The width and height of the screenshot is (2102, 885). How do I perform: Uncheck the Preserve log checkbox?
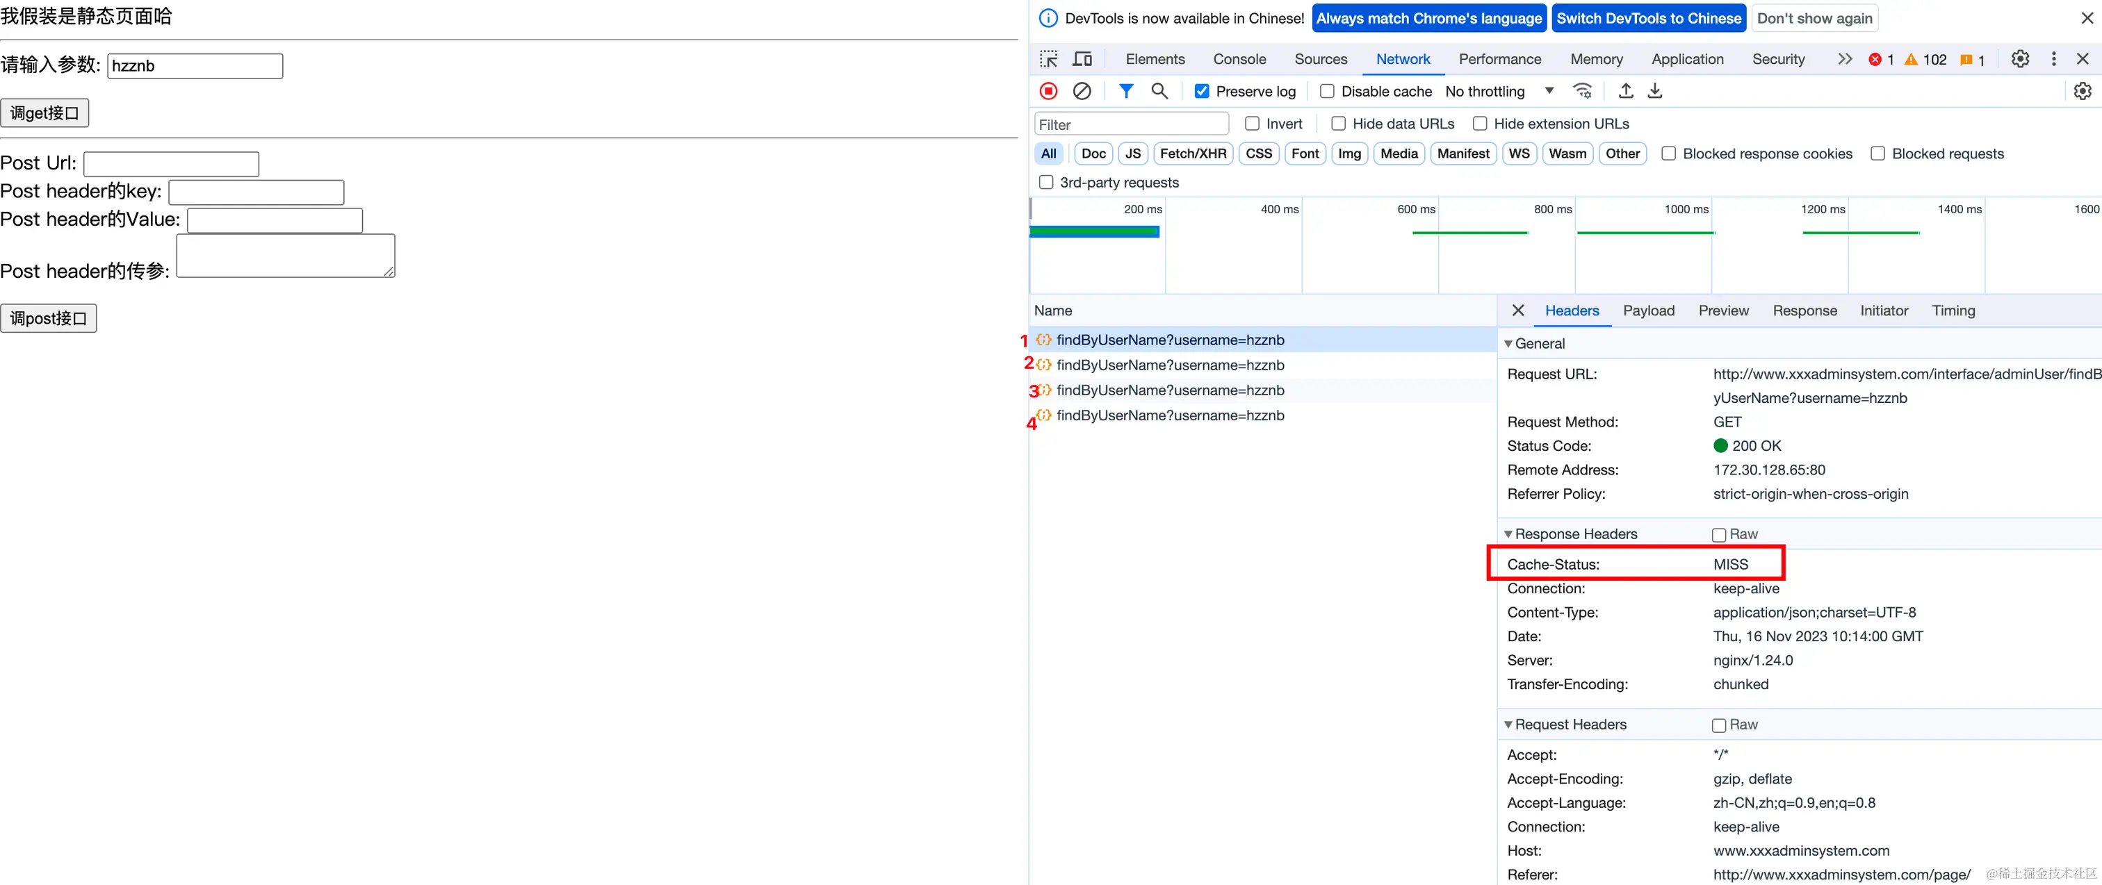(1202, 92)
